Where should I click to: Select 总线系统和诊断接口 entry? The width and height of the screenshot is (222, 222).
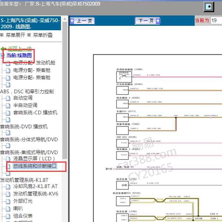pyautogui.click(x=35, y=166)
